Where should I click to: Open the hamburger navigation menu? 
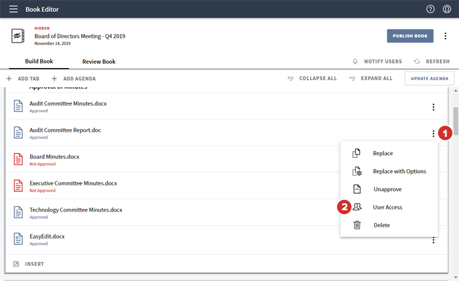[13, 9]
